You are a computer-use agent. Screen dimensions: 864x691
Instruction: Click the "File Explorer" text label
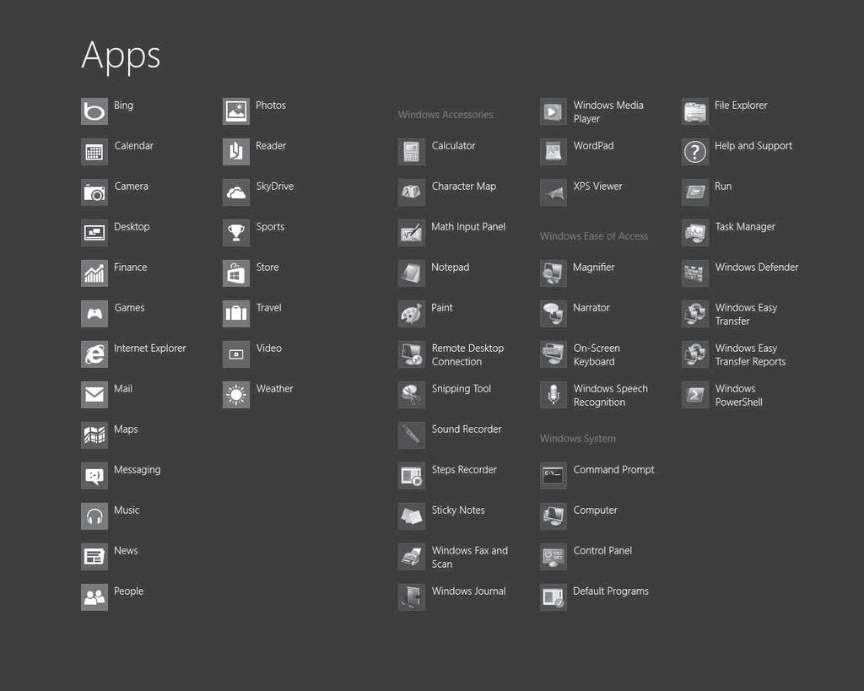(741, 105)
